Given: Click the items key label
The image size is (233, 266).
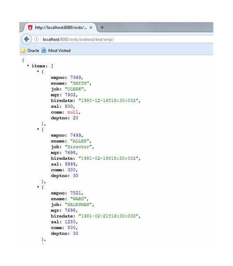Looking at the screenshot, I should 39,66.
